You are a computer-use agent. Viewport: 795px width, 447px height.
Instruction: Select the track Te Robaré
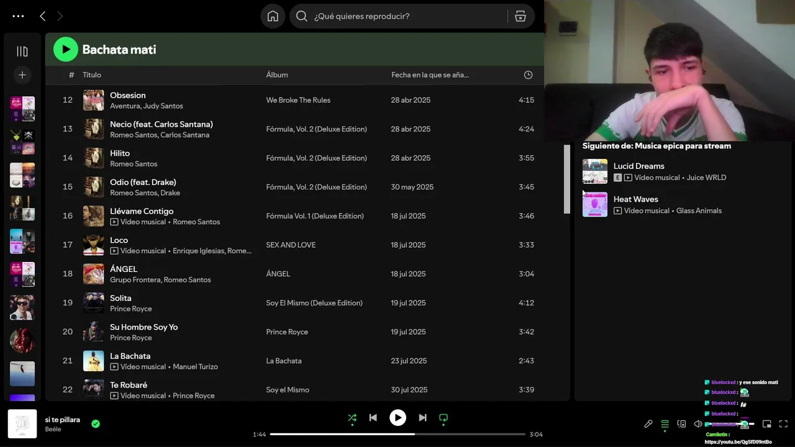(129, 385)
